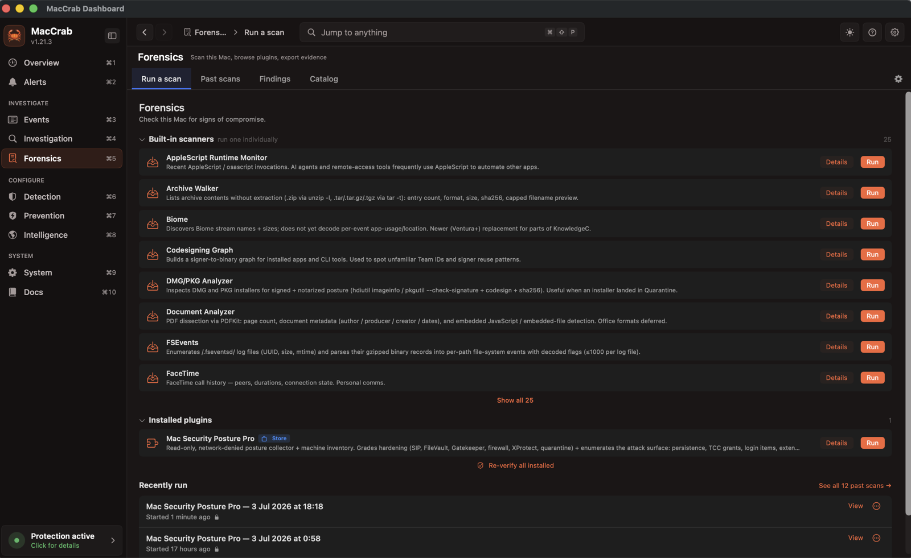This screenshot has width=911, height=558.
Task: Collapse the Built-in scanners section
Action: tap(142, 139)
